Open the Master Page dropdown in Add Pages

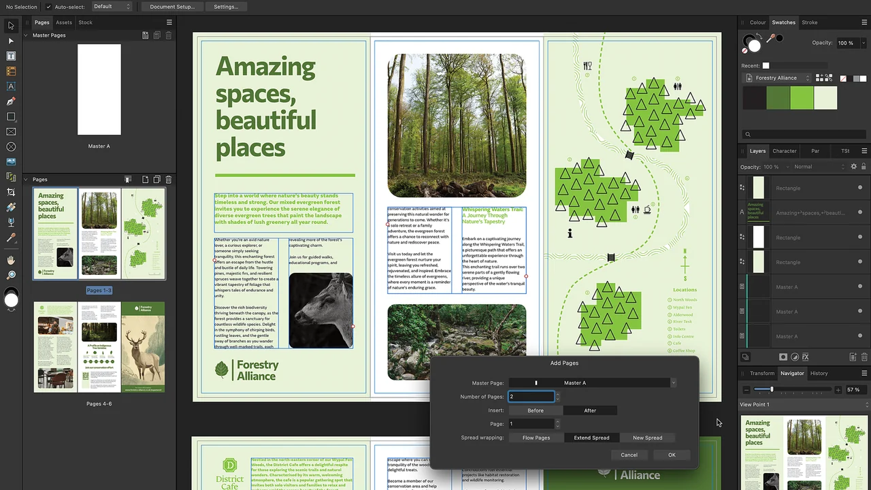(592, 382)
